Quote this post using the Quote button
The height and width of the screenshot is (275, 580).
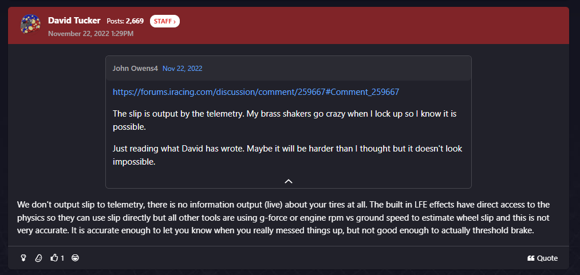[x=542, y=258]
